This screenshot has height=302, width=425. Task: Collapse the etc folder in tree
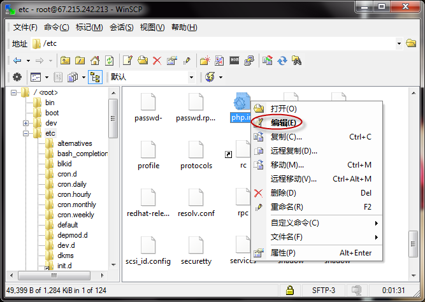[26, 134]
